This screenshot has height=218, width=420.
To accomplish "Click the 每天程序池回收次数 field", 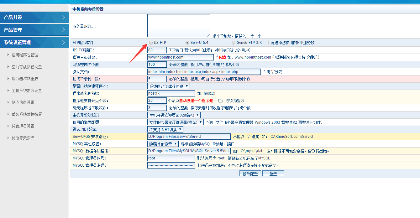I will [157, 108].
